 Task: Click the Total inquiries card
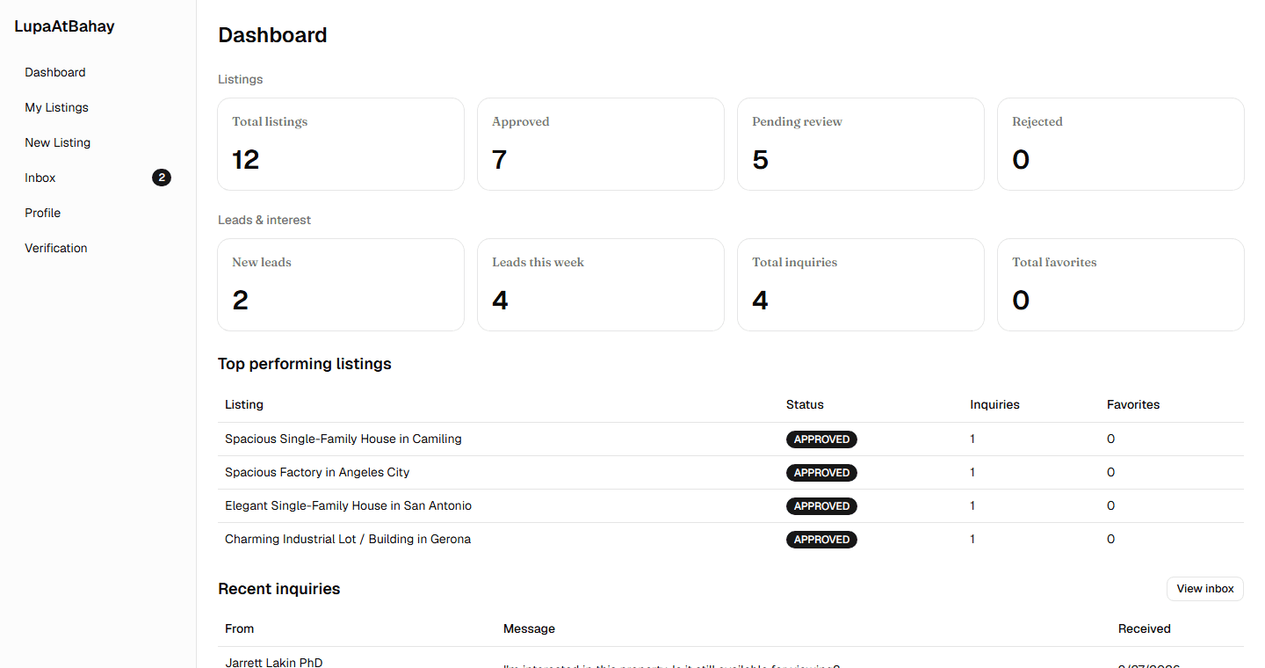point(861,285)
